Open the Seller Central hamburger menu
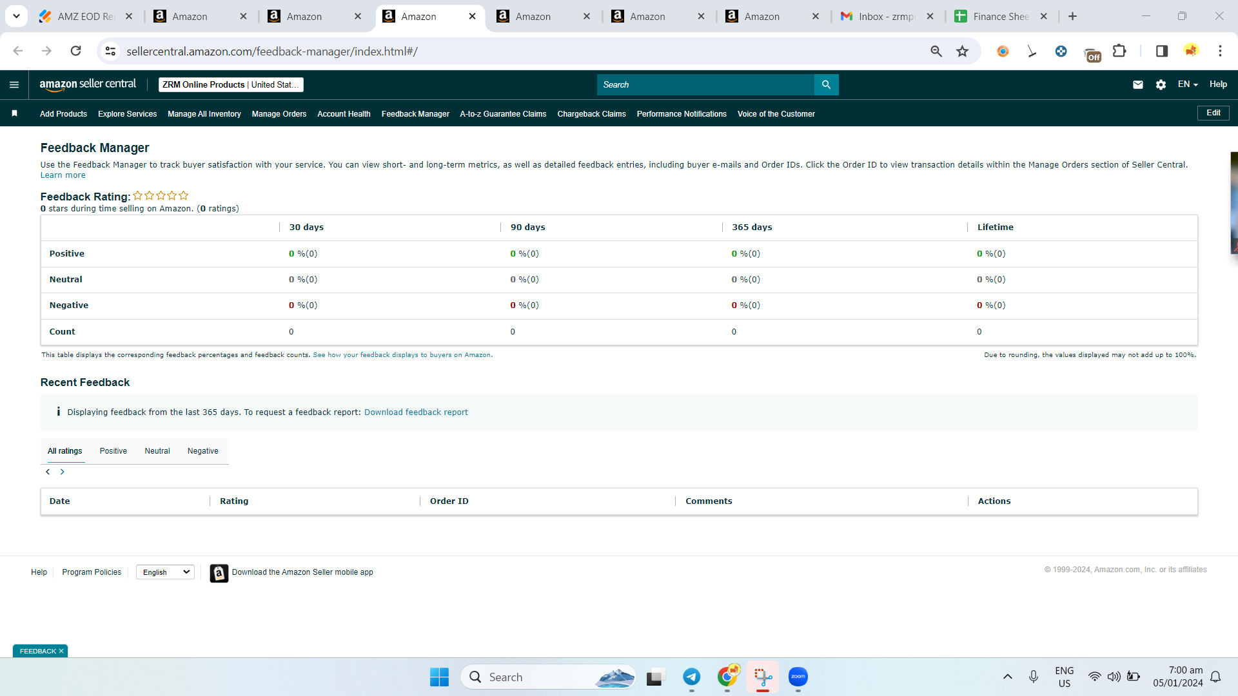 pos(14,84)
